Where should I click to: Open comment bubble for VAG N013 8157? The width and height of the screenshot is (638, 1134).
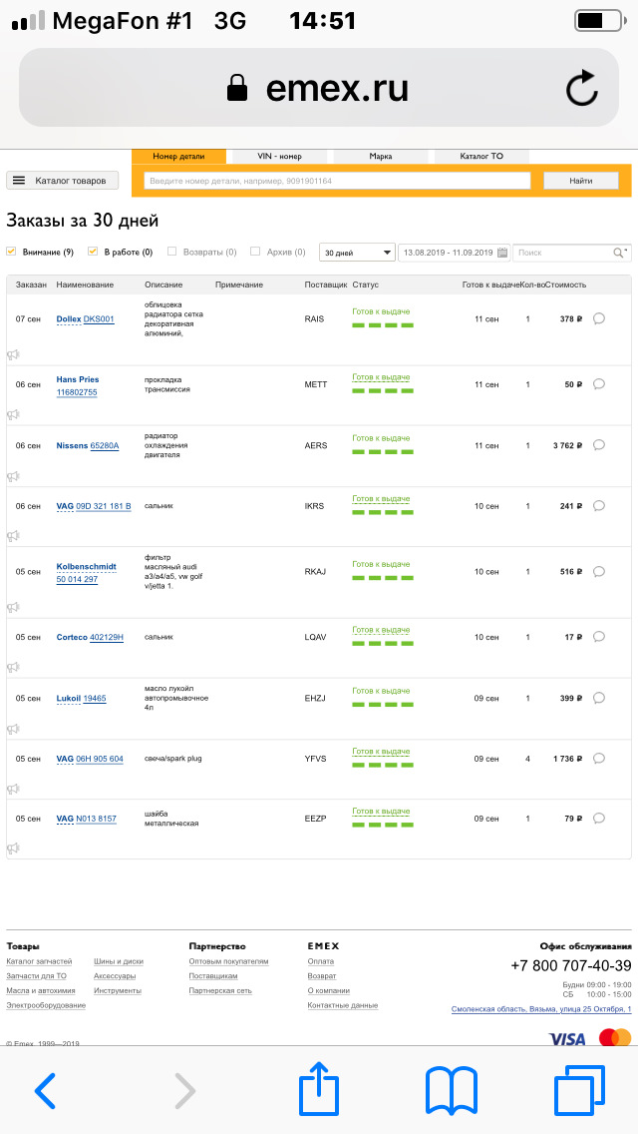pos(598,819)
